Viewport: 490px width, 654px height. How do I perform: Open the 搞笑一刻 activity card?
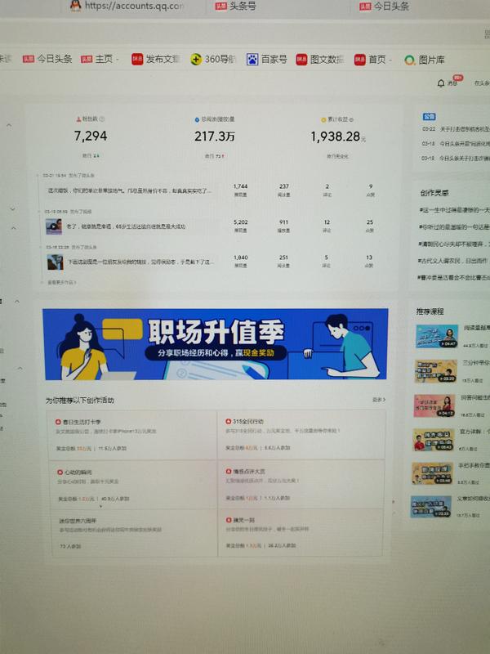300,532
